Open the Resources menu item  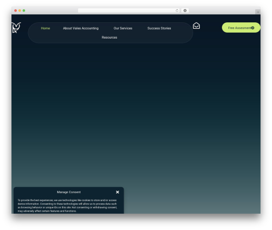point(109,38)
